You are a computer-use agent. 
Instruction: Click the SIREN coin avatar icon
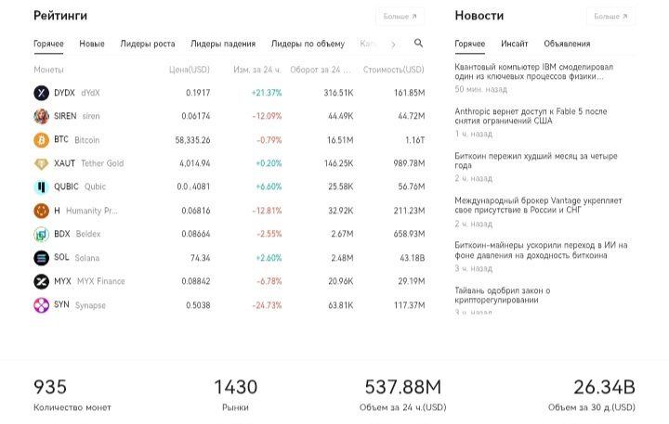pyautogui.click(x=42, y=116)
